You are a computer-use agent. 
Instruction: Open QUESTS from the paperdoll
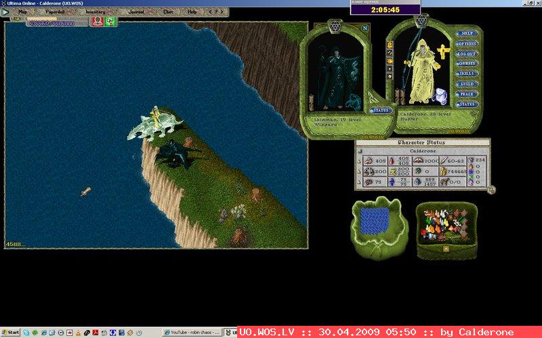pos(467,64)
